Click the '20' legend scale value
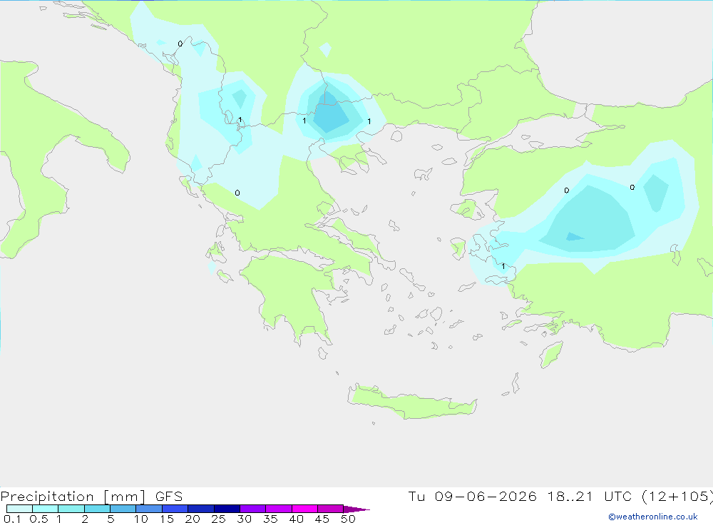The width and height of the screenshot is (713, 523). click(x=193, y=519)
